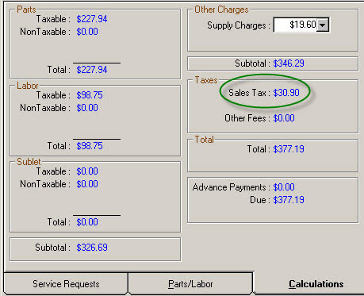Click the Total $377.19 value
The width and height of the screenshot is (364, 296).
tap(289, 149)
